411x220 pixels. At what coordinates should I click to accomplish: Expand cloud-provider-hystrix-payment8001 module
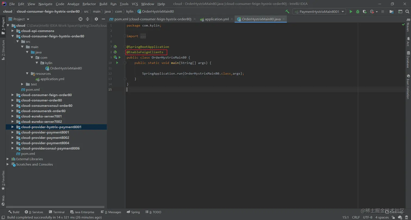point(13,127)
